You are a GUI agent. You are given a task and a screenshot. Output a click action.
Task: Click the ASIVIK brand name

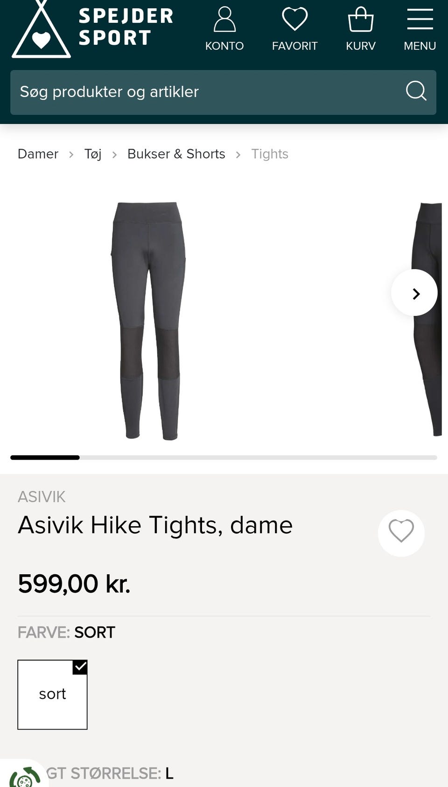(x=42, y=497)
